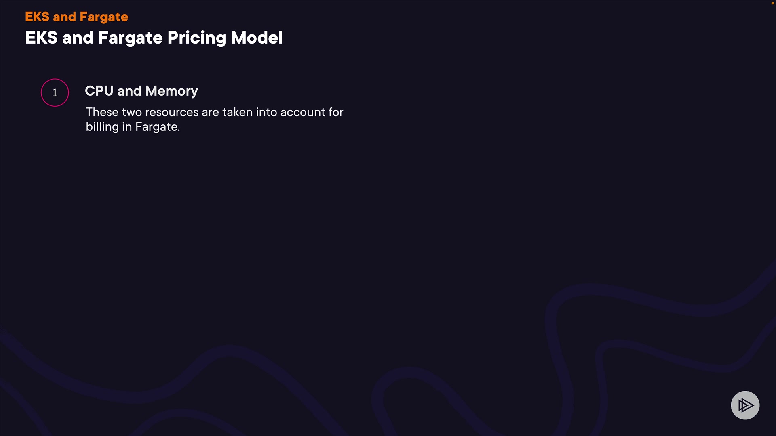Click the circled number 1 badge
This screenshot has height=436, width=776.
55,92
